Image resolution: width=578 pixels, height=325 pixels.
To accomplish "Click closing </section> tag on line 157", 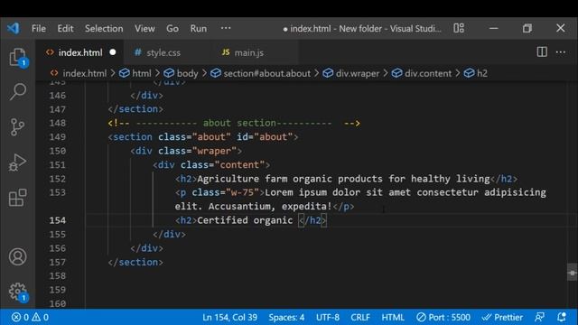I will 135,262.
